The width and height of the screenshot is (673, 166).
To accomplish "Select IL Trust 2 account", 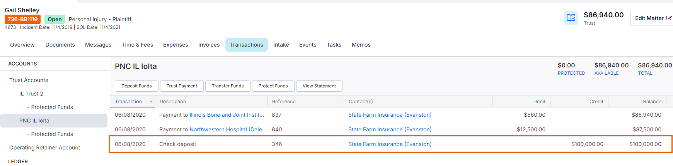I will (x=31, y=94).
